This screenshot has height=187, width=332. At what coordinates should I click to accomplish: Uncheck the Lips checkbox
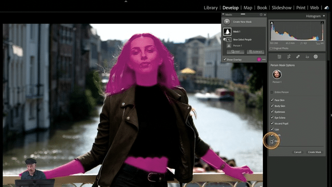[272, 129]
